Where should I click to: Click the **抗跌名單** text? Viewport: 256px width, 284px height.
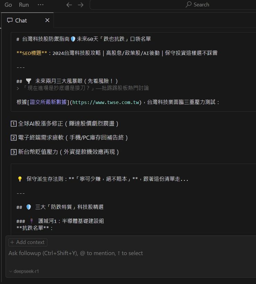coord(33,228)
